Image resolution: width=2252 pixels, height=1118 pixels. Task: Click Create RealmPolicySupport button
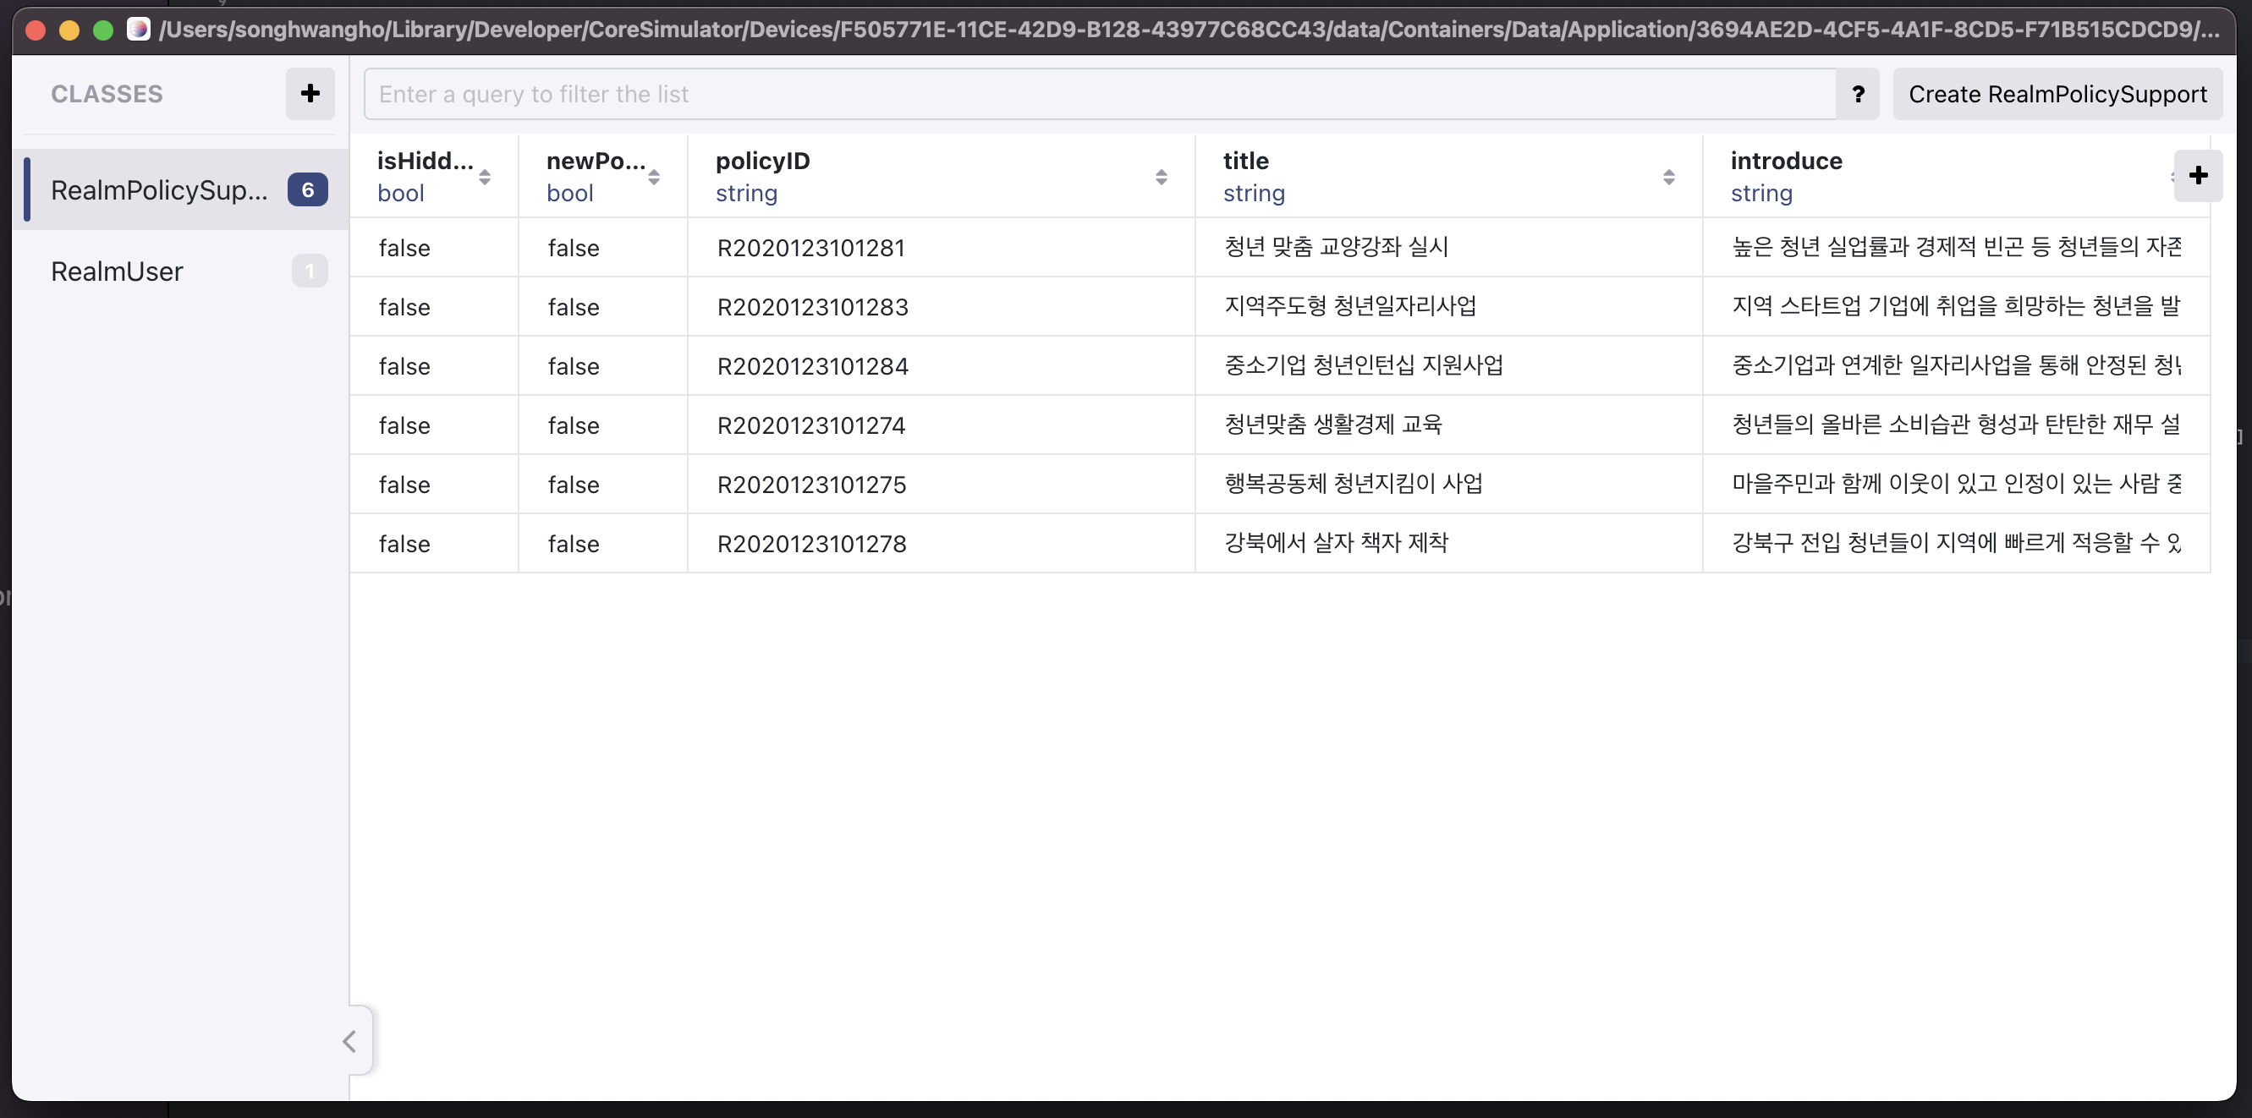click(x=2057, y=95)
